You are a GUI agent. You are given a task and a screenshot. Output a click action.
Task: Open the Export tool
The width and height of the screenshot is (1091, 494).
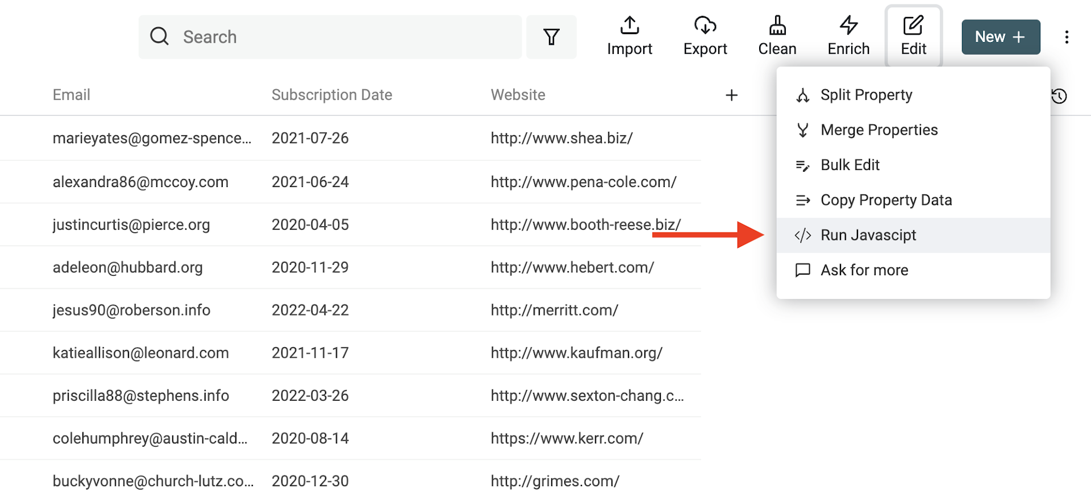(705, 36)
